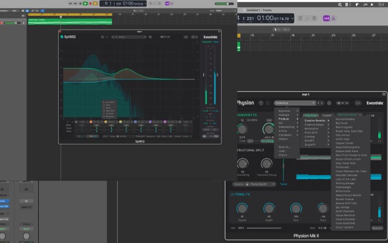388x243 pixels.
Task: Open the Signature preset submenu
Action: point(288,111)
